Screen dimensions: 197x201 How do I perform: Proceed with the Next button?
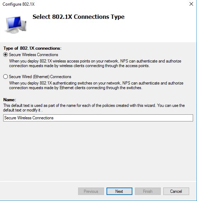click(x=119, y=191)
